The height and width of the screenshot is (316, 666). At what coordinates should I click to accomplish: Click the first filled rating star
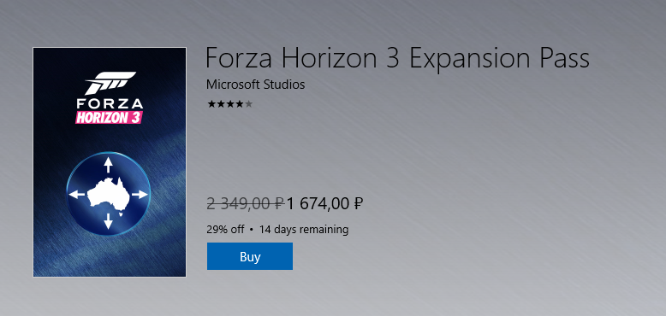click(211, 104)
